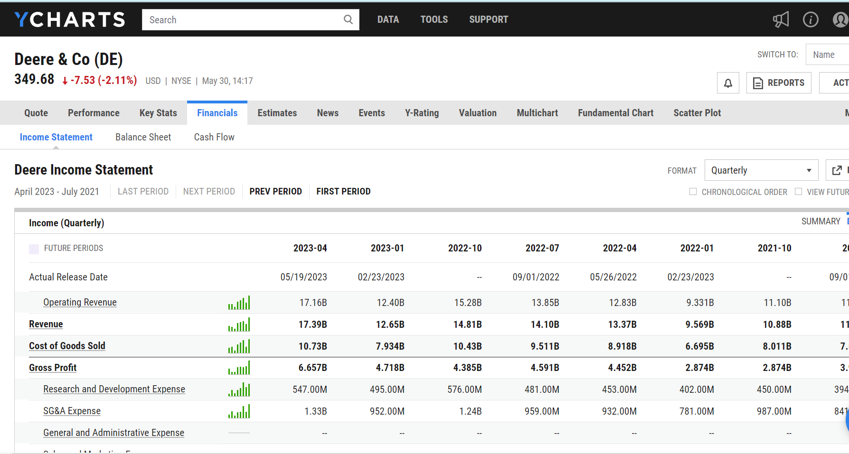
Task: Open the Cost of Goods Sold sparkline
Action: tap(239, 346)
